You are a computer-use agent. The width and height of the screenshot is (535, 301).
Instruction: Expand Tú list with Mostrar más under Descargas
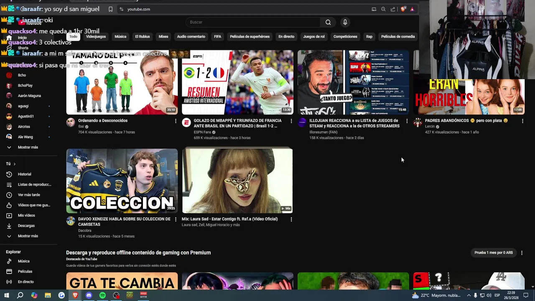[x=28, y=236]
